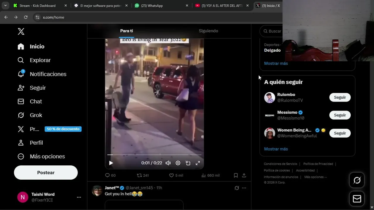Open Perfil in sidebar
Screen dimensions: 374x210
pos(30,143)
